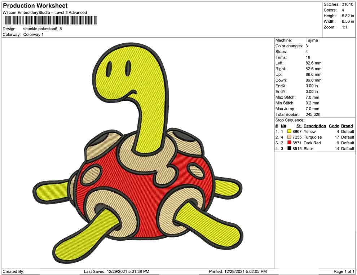Click the Stops value '4'
357x275 pixels.
click(307, 52)
